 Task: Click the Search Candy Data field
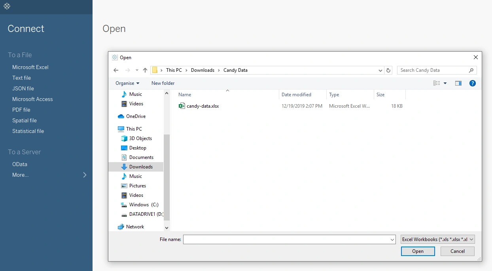tap(433, 70)
